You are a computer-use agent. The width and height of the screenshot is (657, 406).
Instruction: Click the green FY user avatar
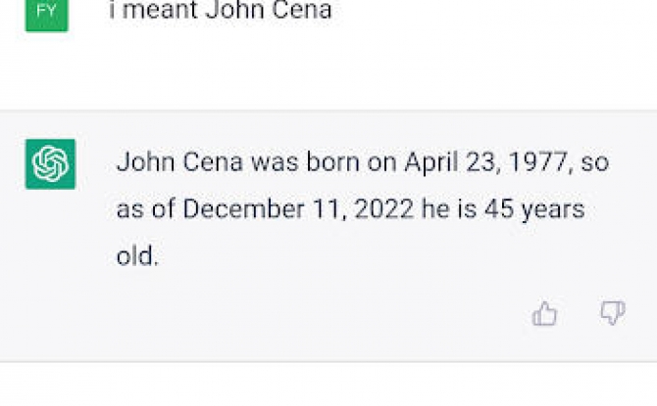tap(46, 15)
